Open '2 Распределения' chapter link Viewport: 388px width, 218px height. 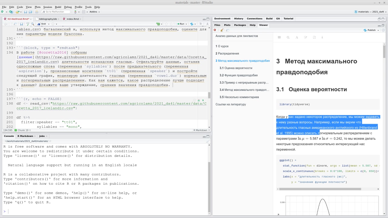227,54
